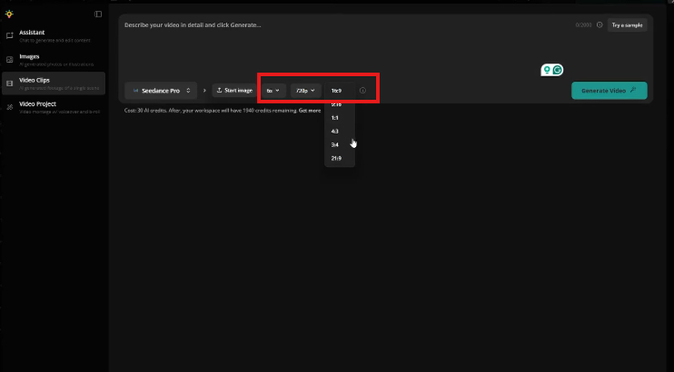Click the Try a sample button

coord(627,25)
